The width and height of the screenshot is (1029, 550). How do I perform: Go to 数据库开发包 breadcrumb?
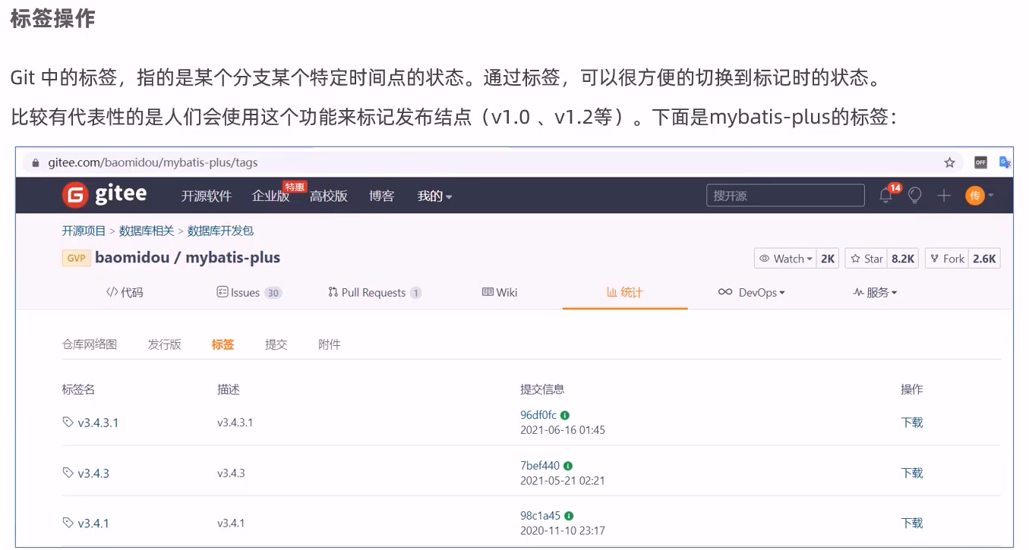pos(220,231)
